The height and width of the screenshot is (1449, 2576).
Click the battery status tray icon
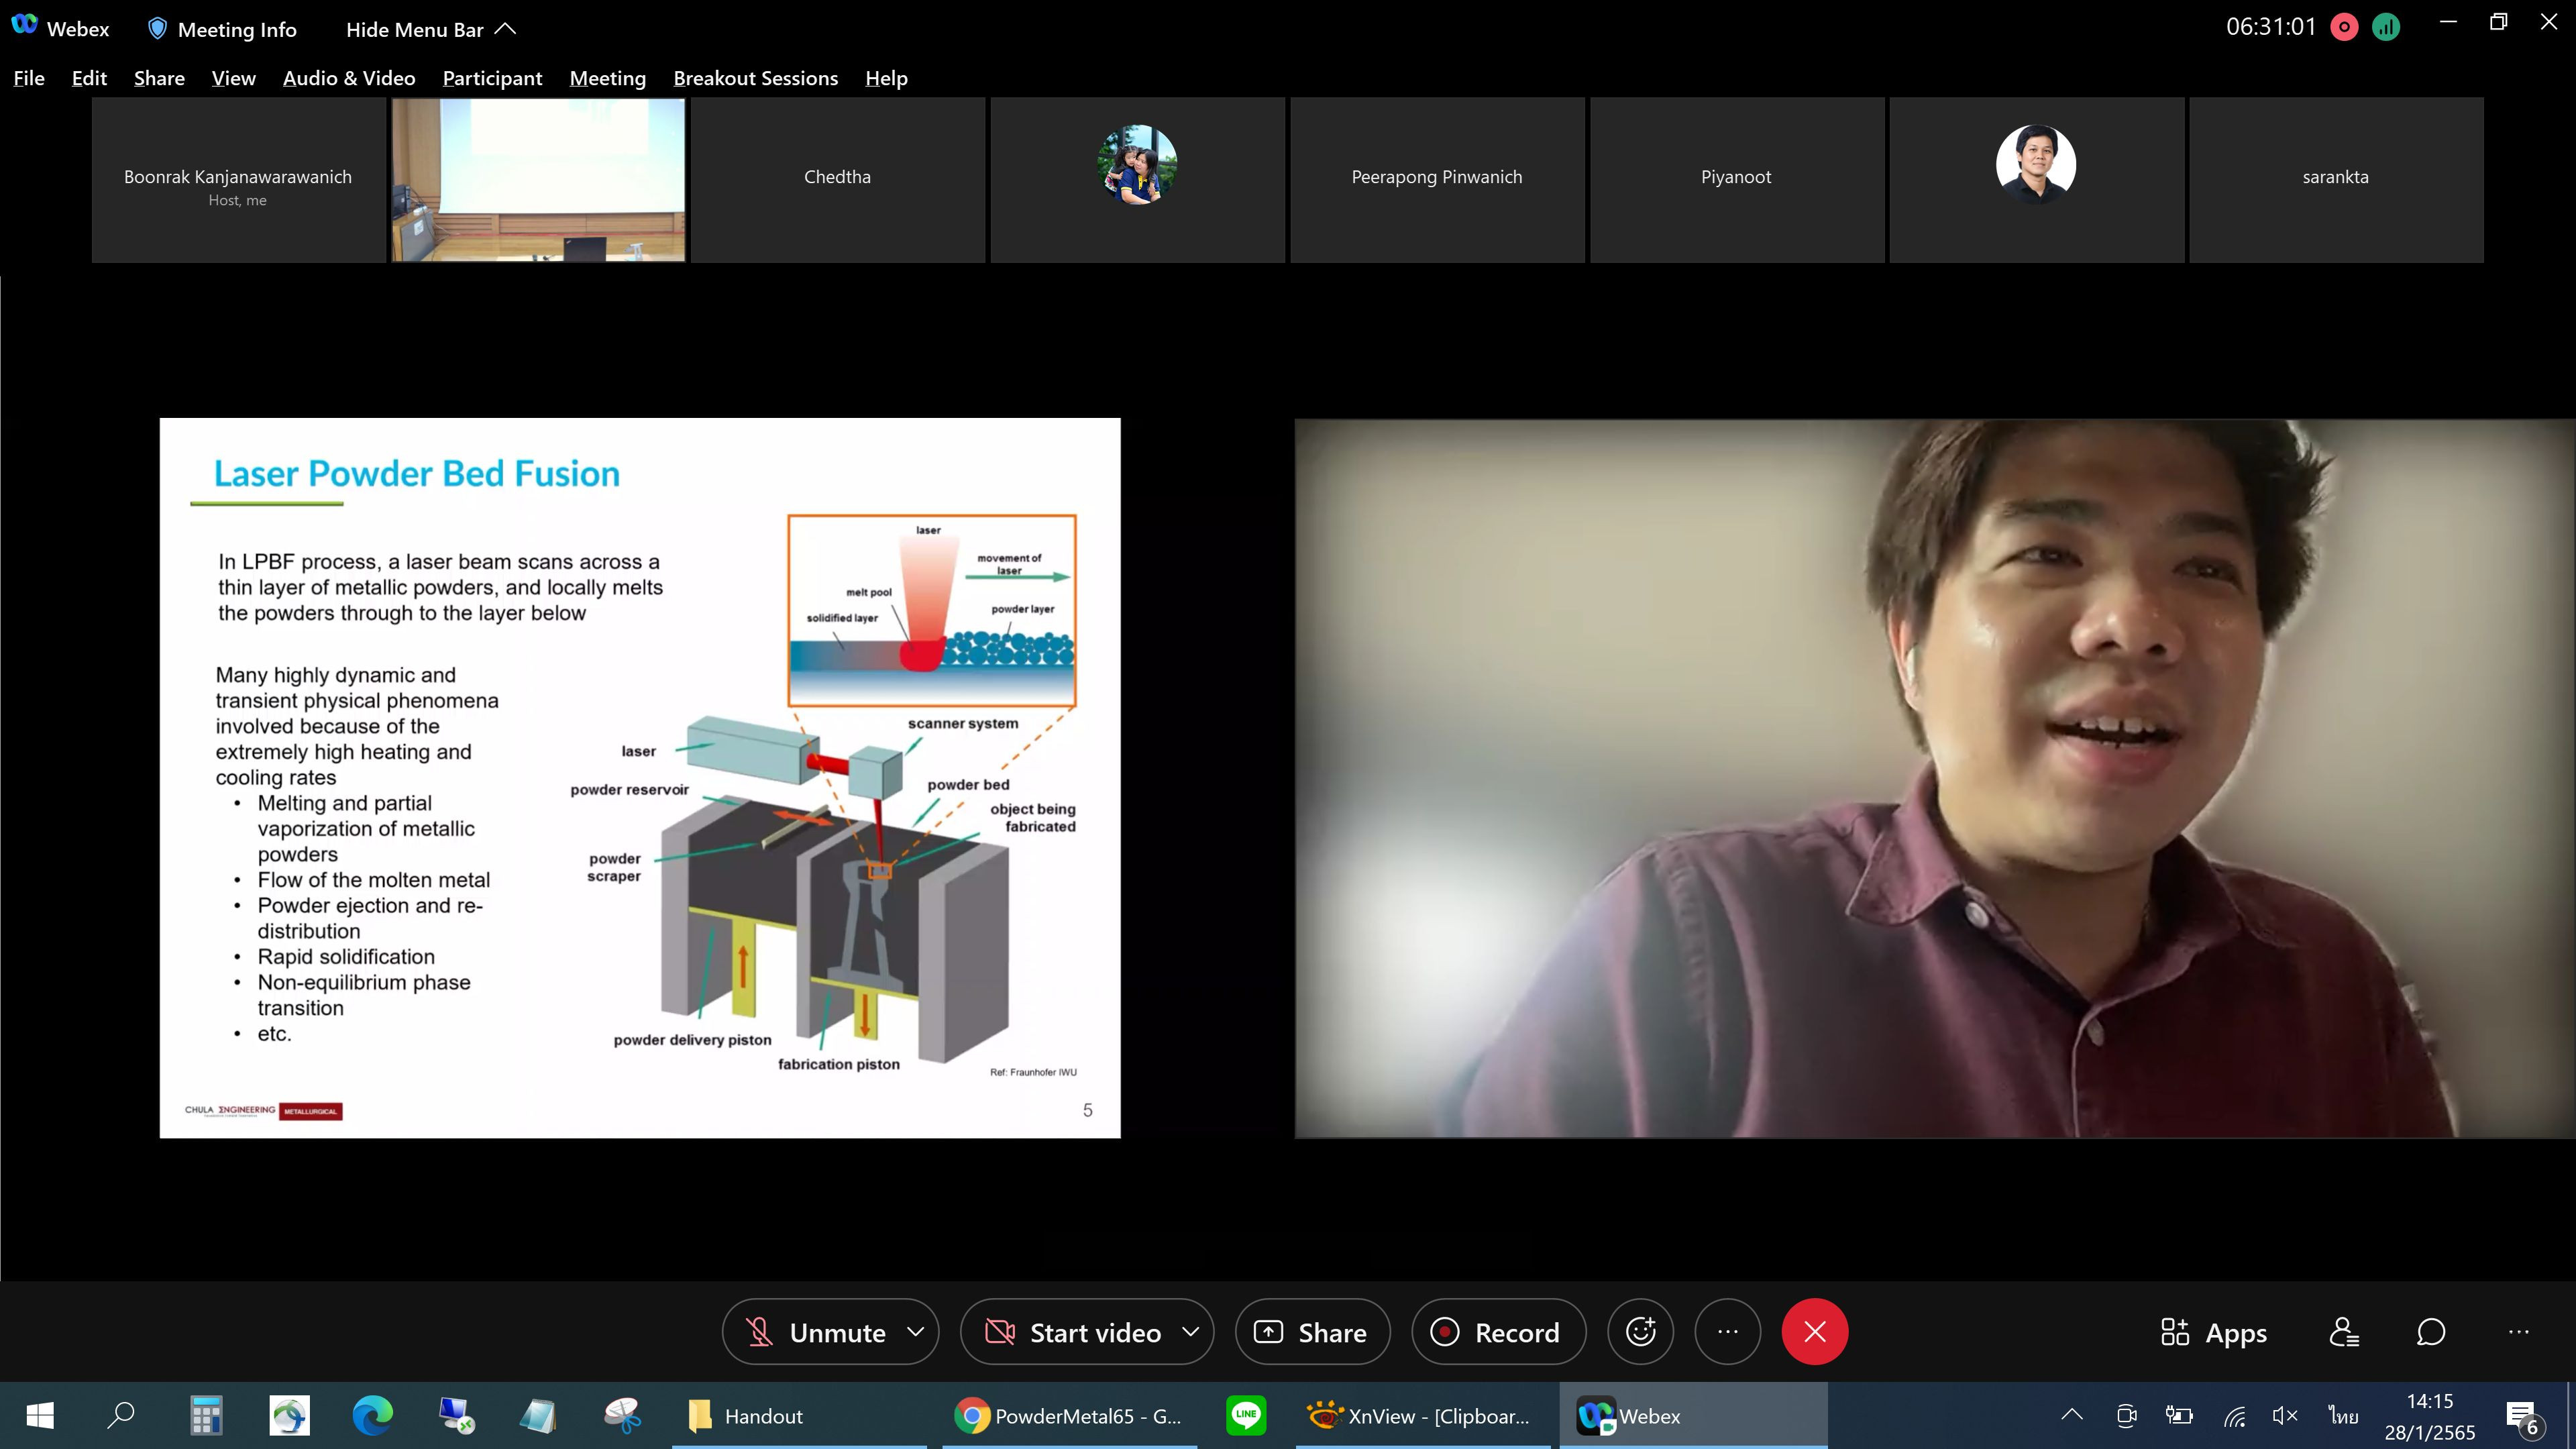point(2179,1415)
